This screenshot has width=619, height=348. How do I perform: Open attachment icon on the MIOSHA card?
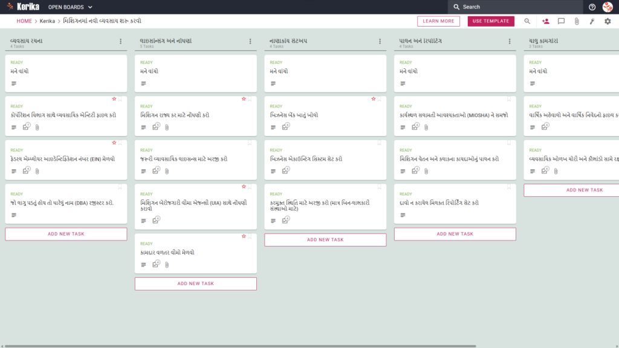tap(426, 127)
